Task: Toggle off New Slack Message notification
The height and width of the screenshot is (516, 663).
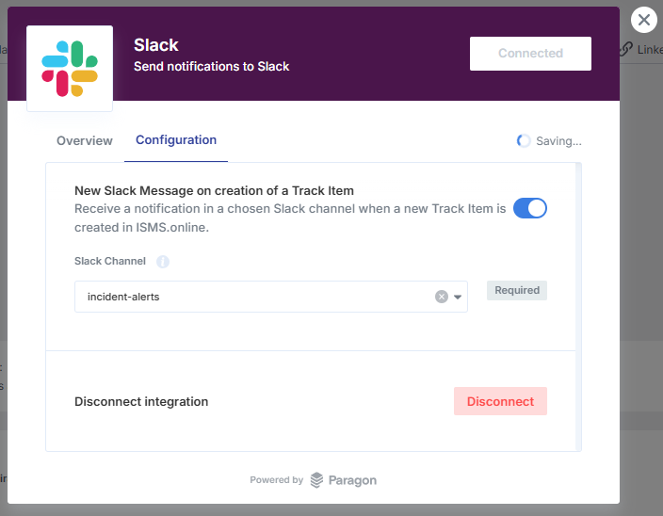Action: 530,208
